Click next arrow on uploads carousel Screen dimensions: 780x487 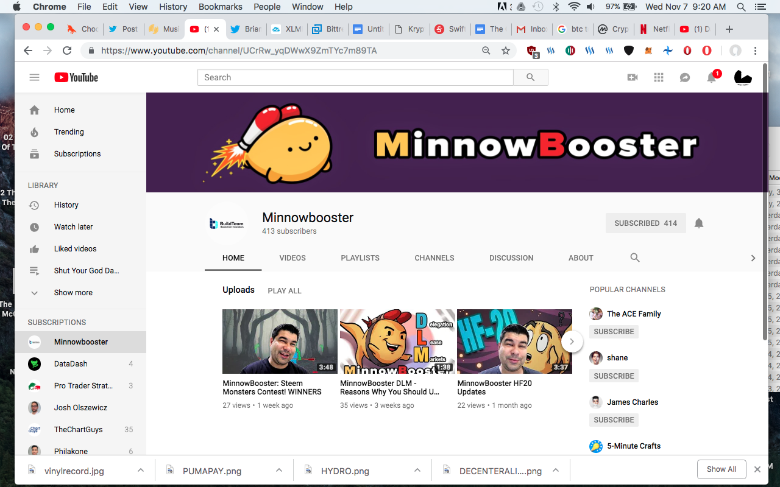point(572,342)
